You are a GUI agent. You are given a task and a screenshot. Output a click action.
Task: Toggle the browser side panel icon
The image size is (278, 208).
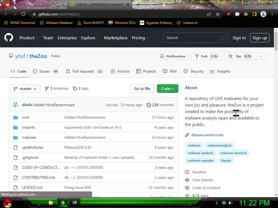click(x=255, y=14)
